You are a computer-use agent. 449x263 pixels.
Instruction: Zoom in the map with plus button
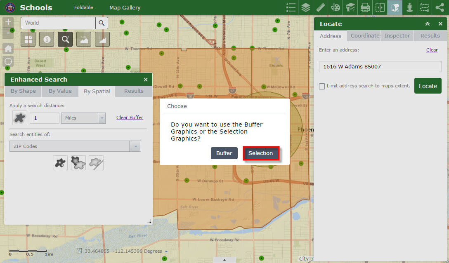[x=8, y=22]
